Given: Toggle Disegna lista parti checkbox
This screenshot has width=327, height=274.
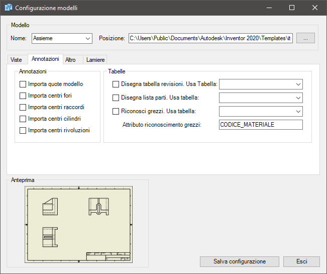Looking at the screenshot, I should click(116, 98).
